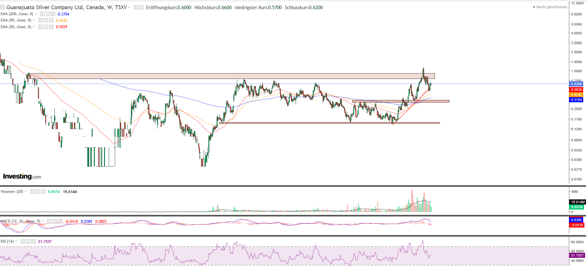Collapse the legend with the minus box
Viewport: 586px width, 266px height.
point(3,7)
